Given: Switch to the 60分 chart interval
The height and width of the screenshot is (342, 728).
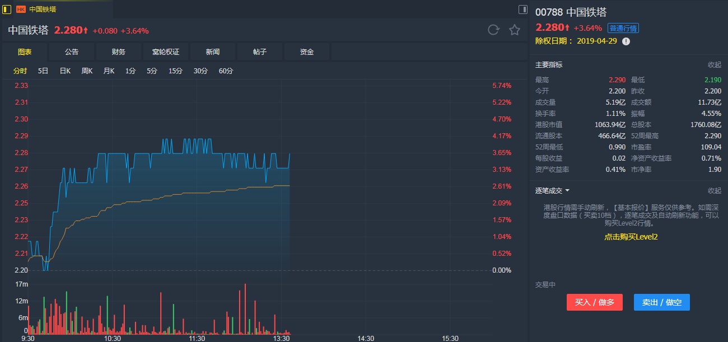Looking at the screenshot, I should pos(226,71).
